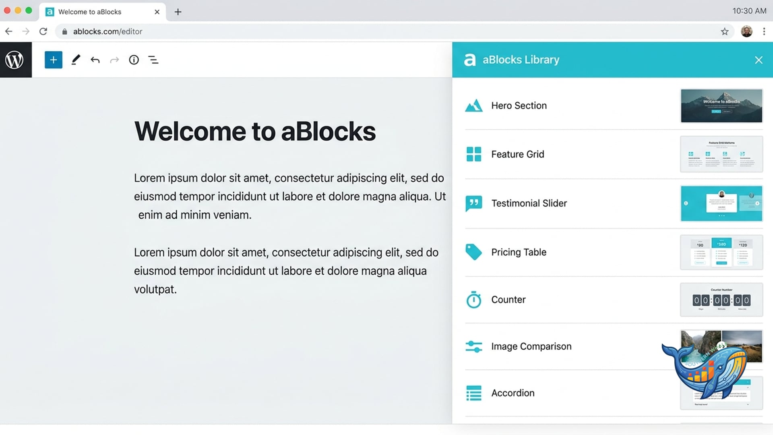The image size is (773, 435).
Task: Close the aBlocks Library panel
Action: coord(759,60)
